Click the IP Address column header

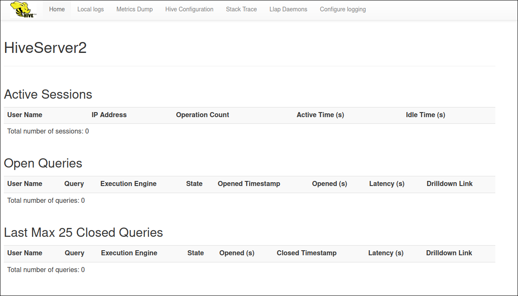click(x=109, y=115)
